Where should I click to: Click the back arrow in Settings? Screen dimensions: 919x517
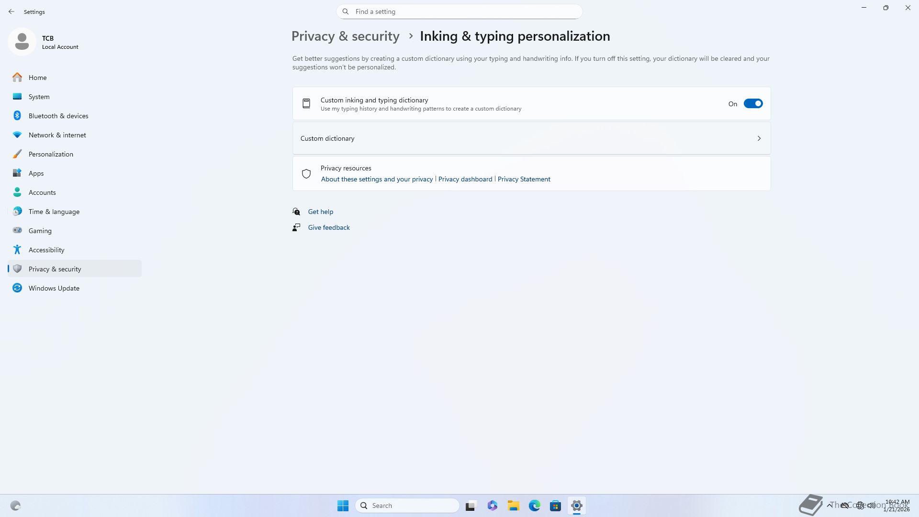point(11,11)
